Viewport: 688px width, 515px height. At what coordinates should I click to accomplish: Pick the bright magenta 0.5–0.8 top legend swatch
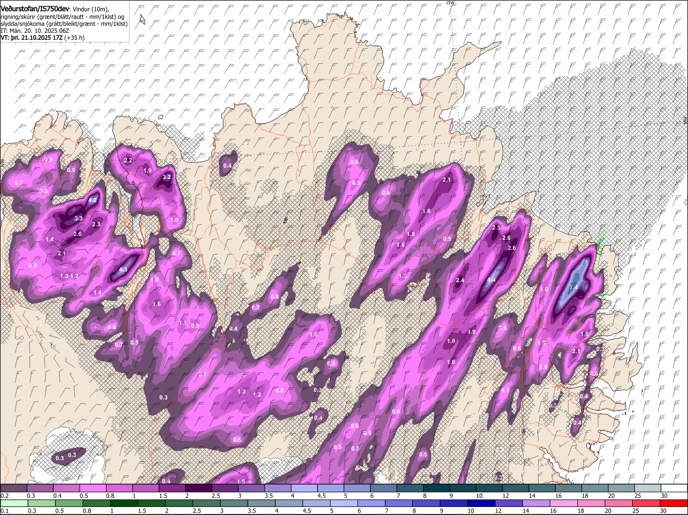[93, 488]
